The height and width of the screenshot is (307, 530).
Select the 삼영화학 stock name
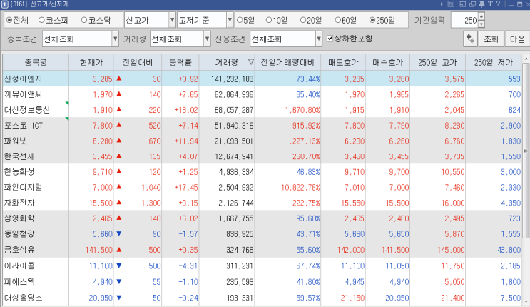[19, 218]
